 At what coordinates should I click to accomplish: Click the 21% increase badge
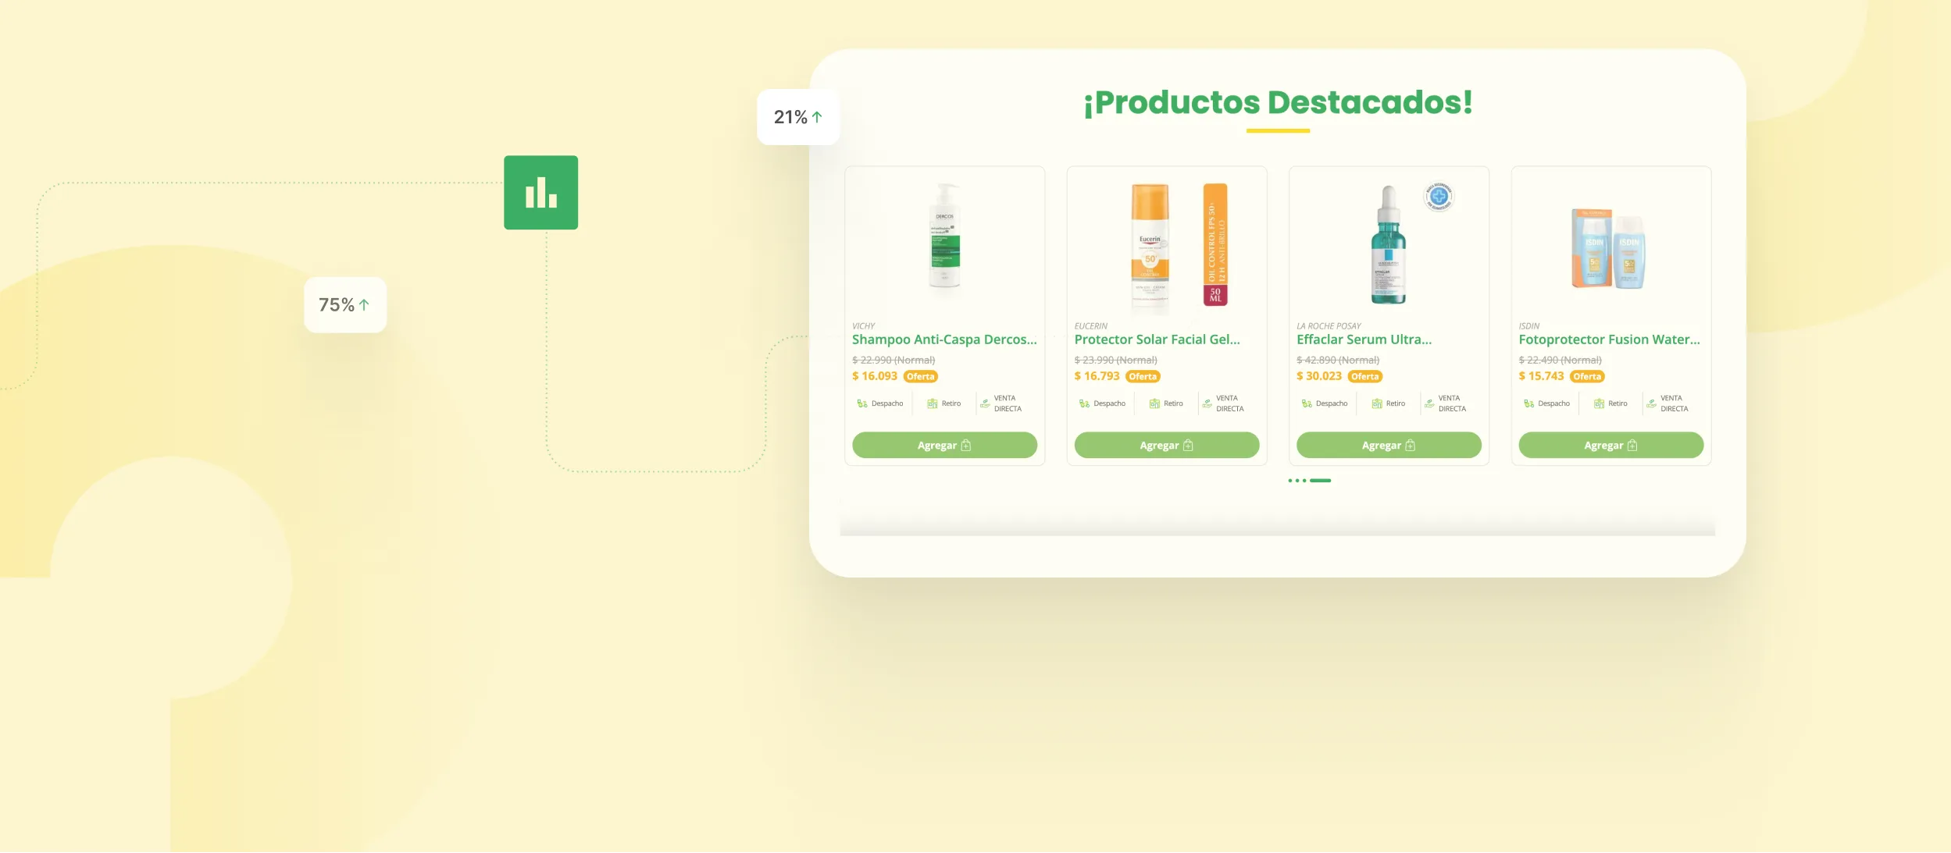click(x=797, y=117)
